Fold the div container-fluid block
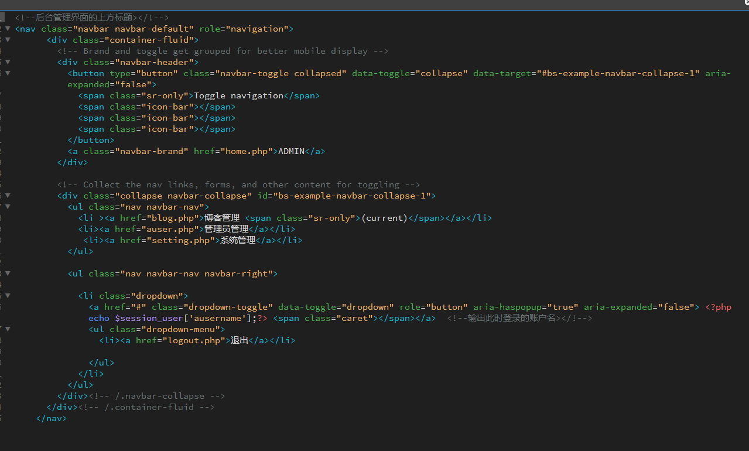Screen dimensions: 749x451 point(8,40)
